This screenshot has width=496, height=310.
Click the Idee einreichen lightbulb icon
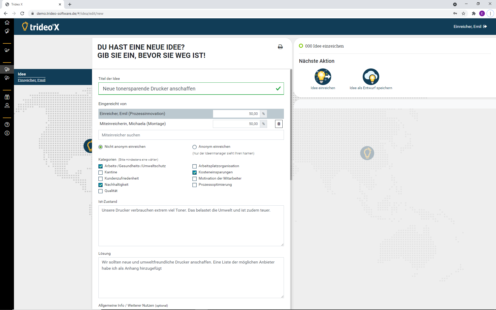point(323,77)
